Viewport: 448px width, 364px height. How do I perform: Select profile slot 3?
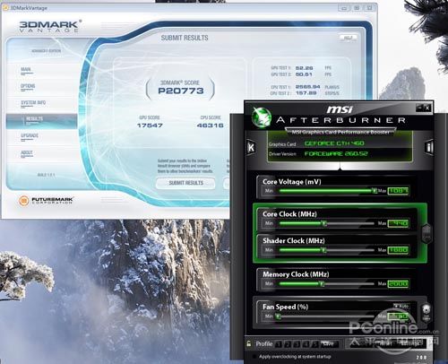pyautogui.click(x=297, y=344)
